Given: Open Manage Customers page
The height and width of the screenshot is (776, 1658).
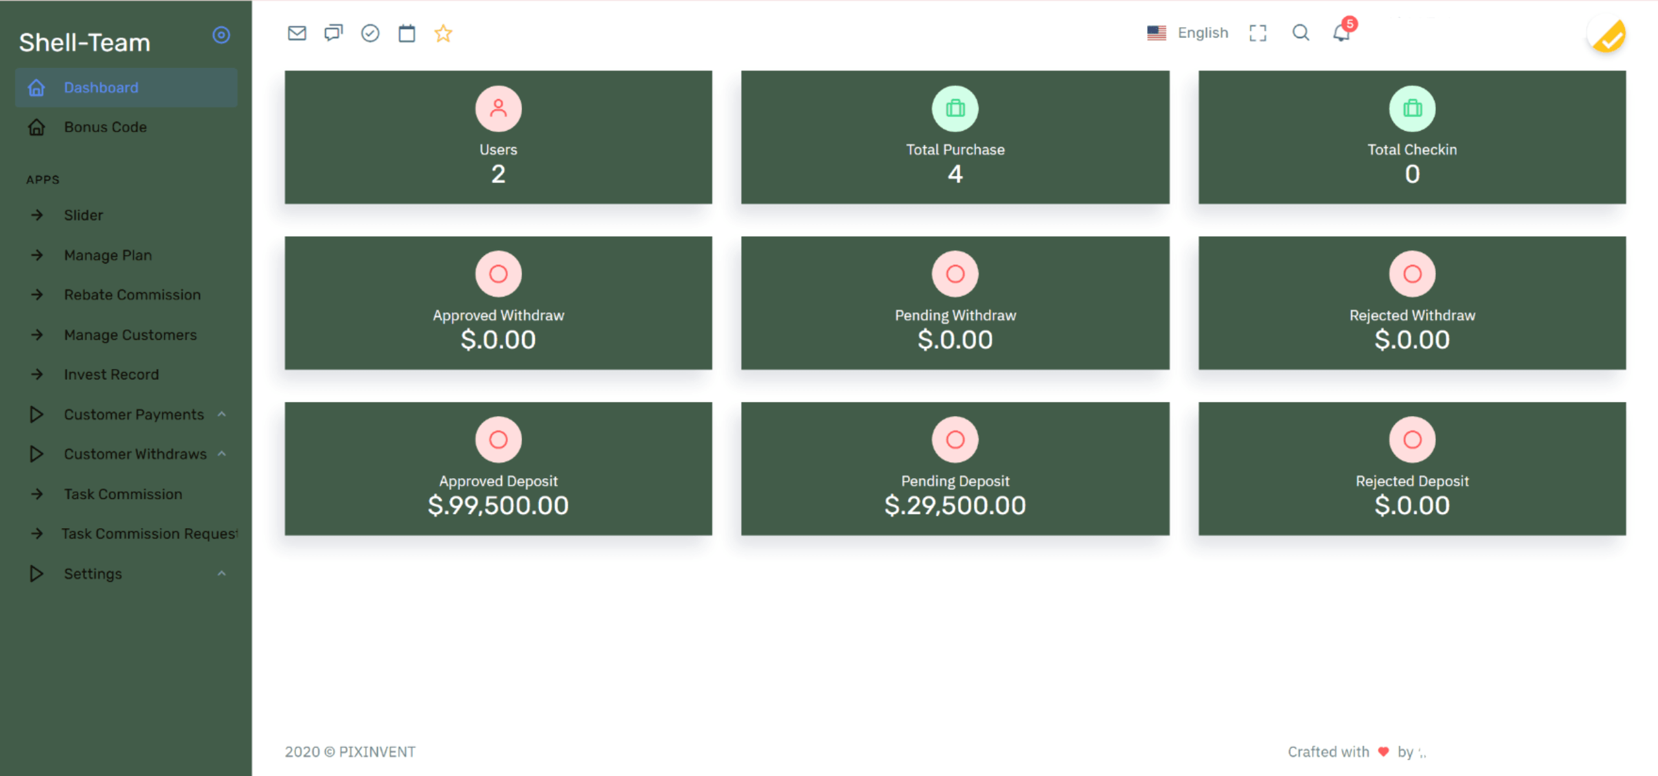Looking at the screenshot, I should (130, 335).
